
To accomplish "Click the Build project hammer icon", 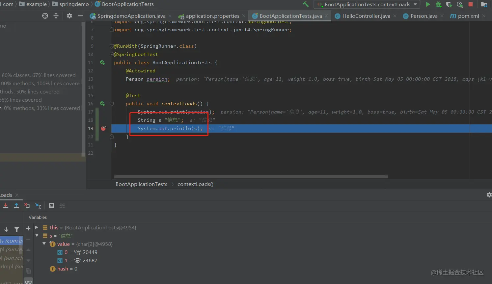I will [x=306, y=4].
